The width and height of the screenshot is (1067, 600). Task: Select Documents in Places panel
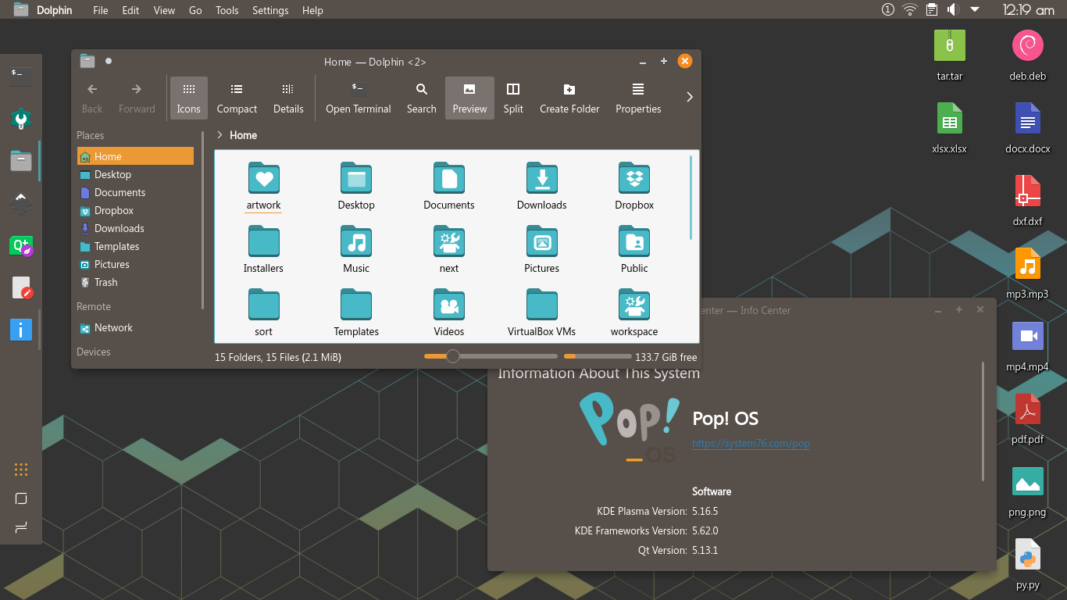(135, 192)
